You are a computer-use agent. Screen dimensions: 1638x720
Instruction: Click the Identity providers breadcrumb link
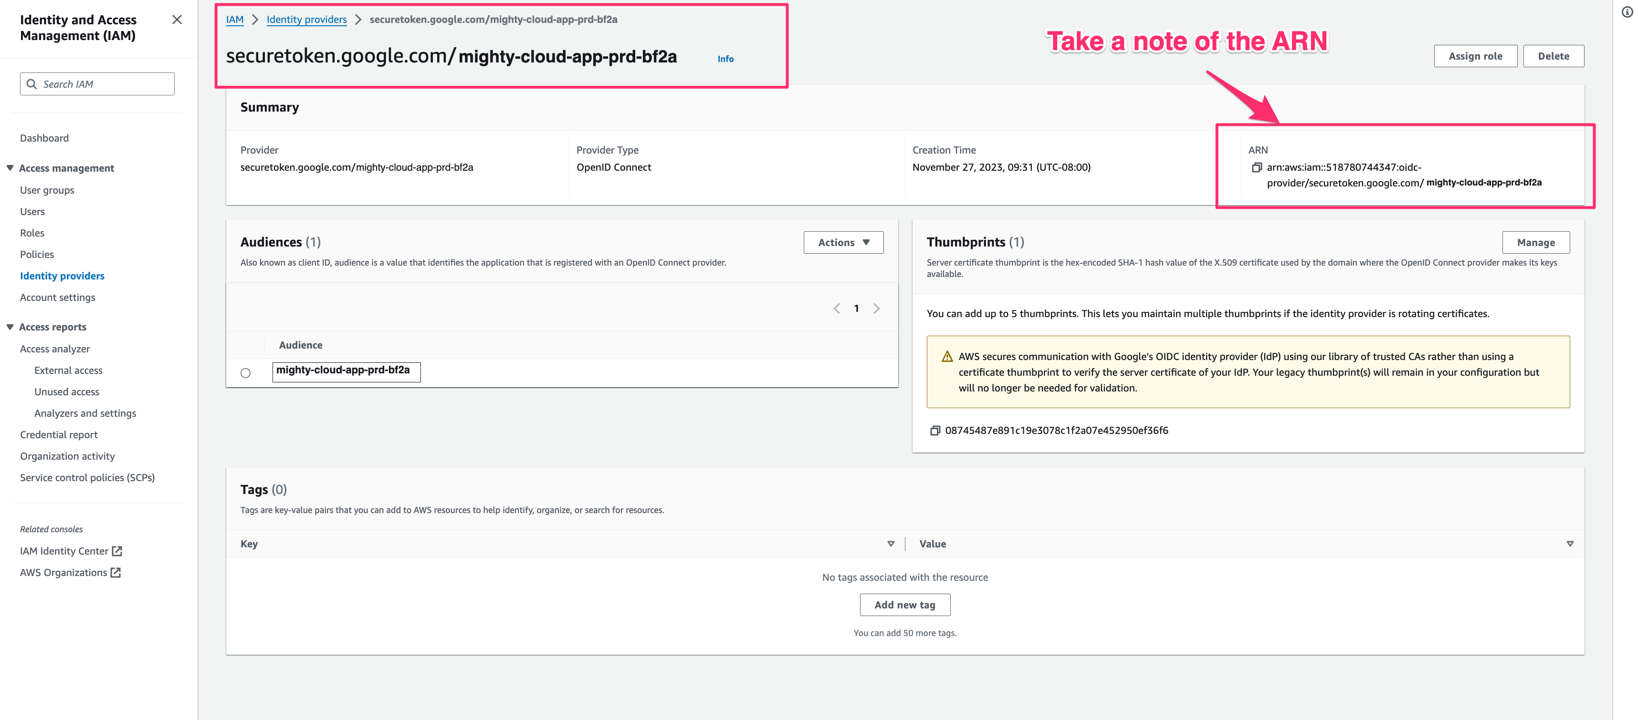tap(306, 19)
